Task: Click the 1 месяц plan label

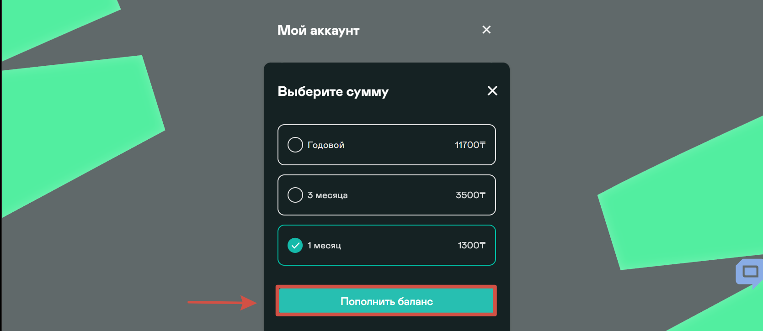Action: point(324,246)
